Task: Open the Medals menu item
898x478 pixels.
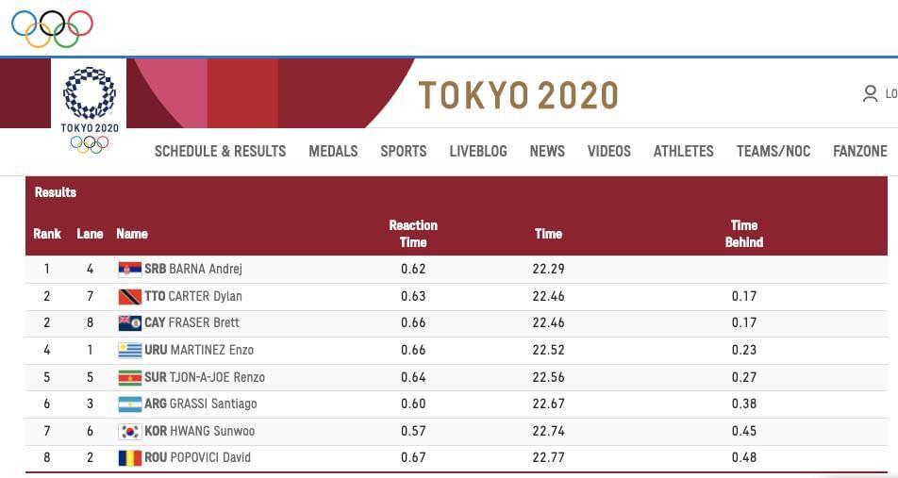Action: tap(333, 151)
